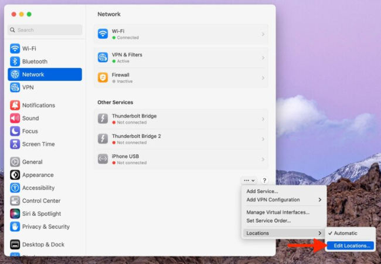Screen dimensions: 381x264
Task: Open Screen Time hourglass icon
Action: [15, 144]
